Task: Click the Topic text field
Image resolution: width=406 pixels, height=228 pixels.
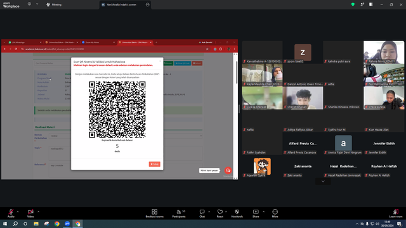Action: [x=126, y=153]
